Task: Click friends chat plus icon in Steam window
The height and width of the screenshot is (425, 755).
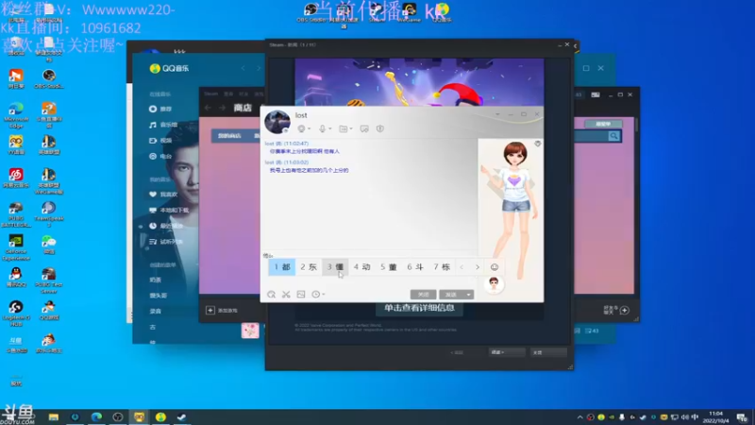Action: 625,311
